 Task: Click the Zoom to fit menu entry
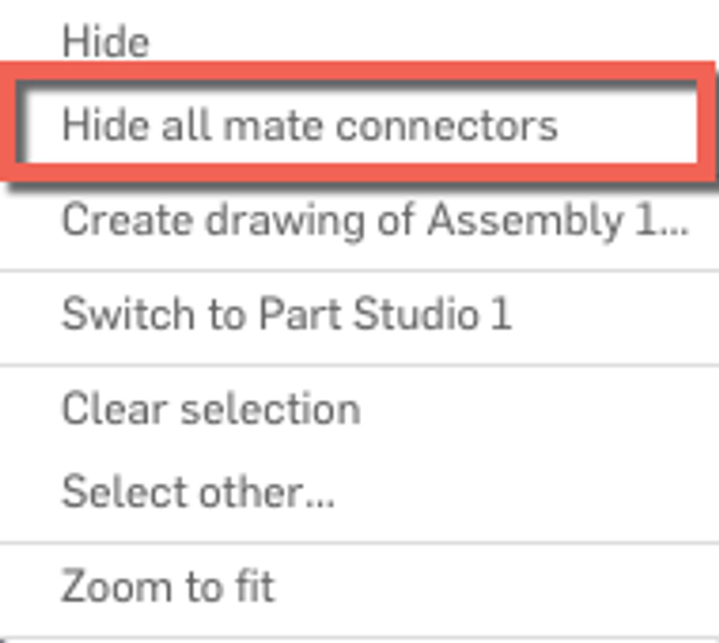(x=168, y=586)
